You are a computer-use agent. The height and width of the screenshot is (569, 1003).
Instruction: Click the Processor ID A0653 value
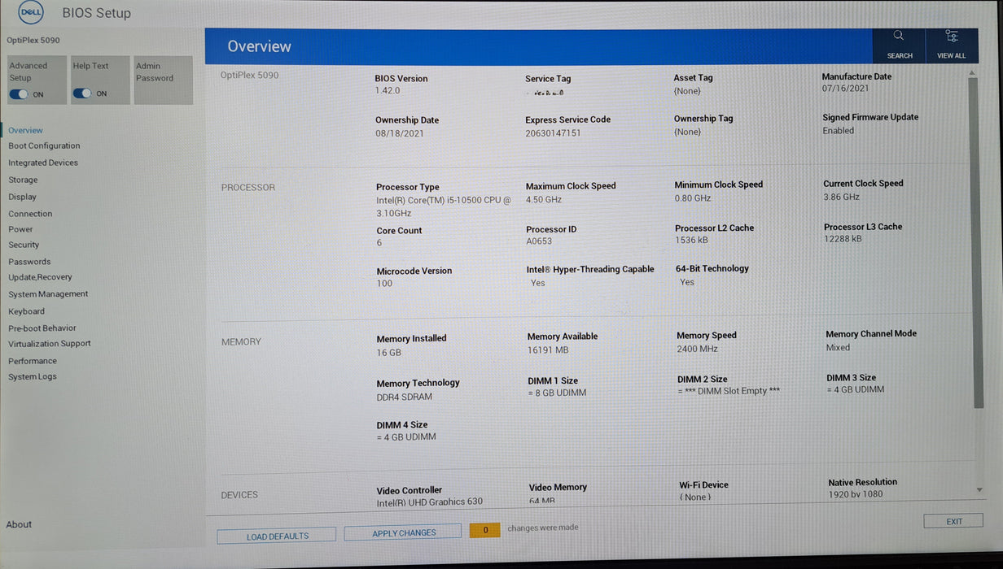coord(539,241)
